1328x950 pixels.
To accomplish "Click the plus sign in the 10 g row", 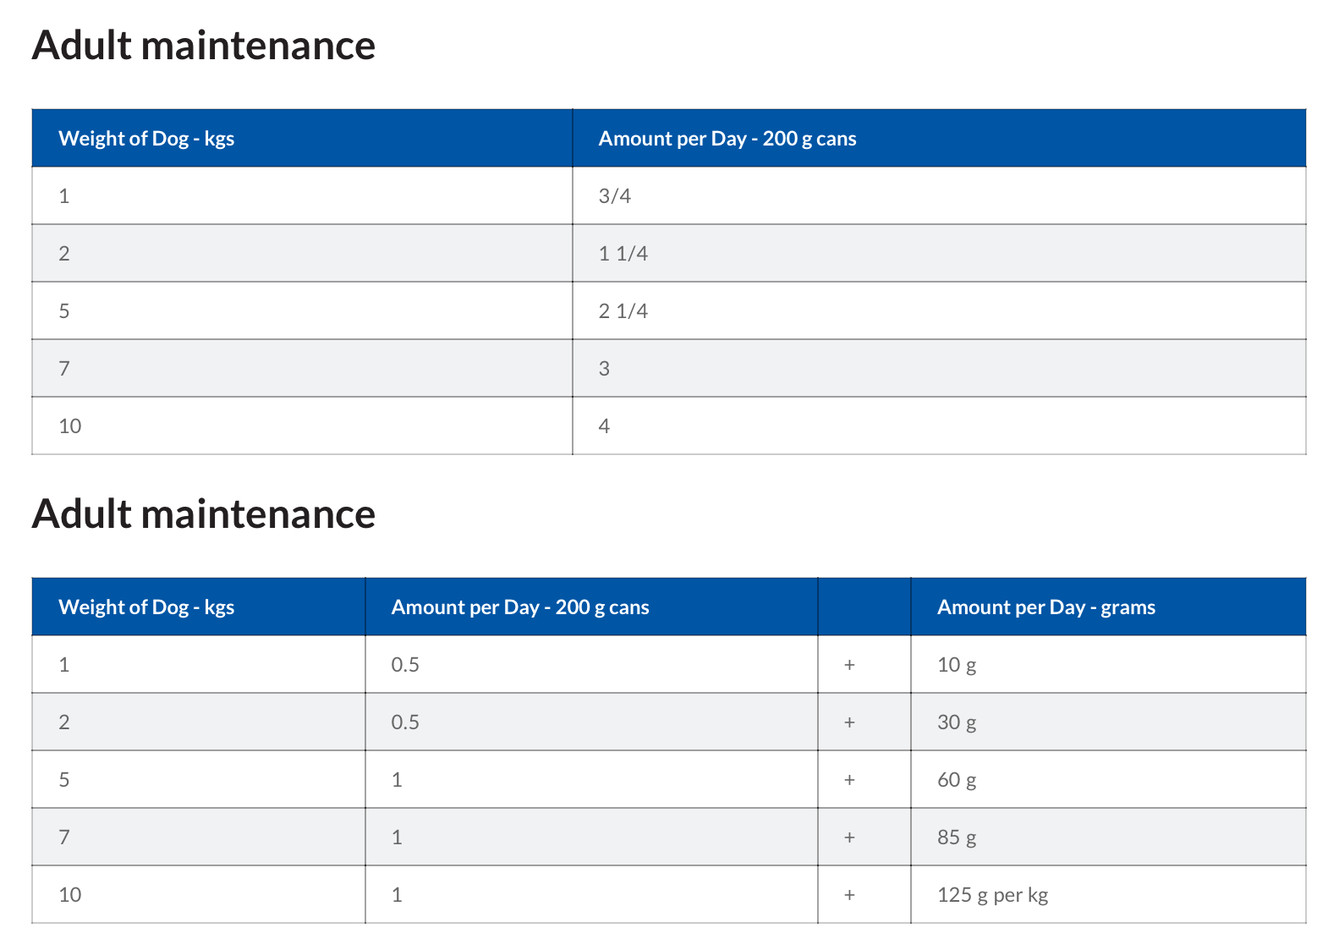I will tap(850, 665).
